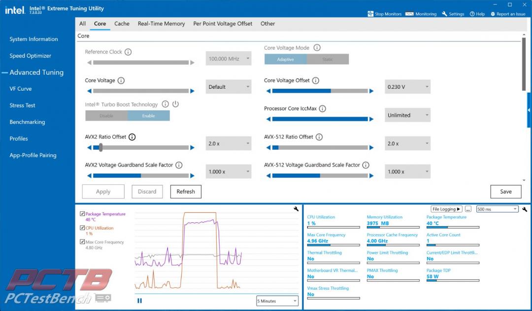The width and height of the screenshot is (532, 311).
Task: Click the Refresh button
Action: tap(186, 192)
